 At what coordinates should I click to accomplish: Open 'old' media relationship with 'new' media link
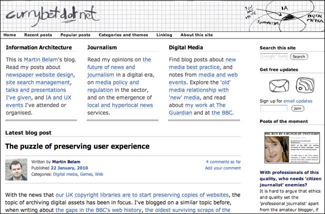click(x=200, y=90)
